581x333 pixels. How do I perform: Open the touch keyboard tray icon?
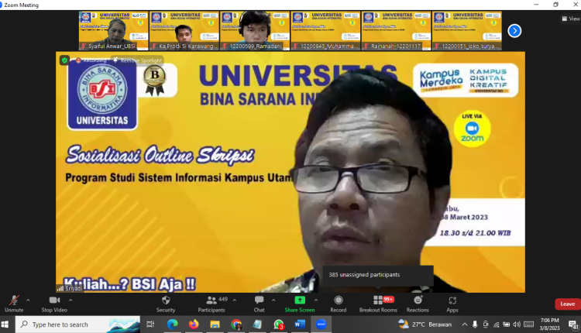pyautogui.click(x=529, y=324)
